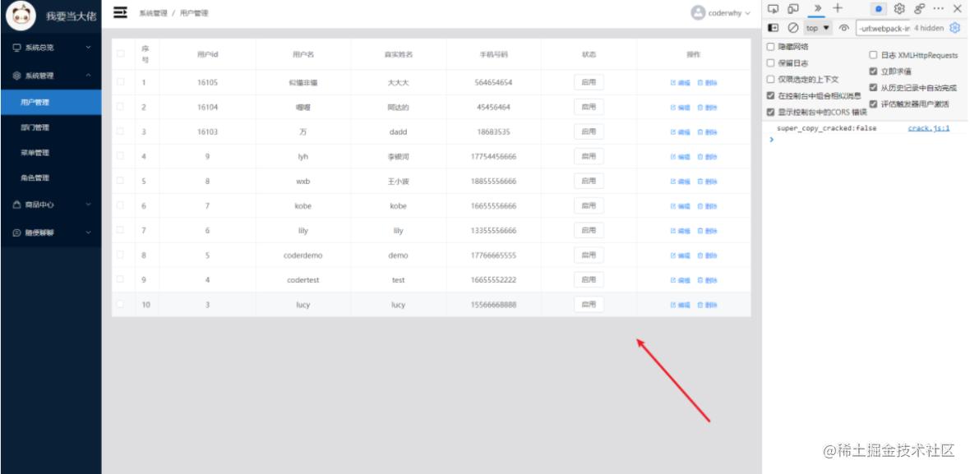Image resolution: width=970 pixels, height=474 pixels.
Task: Toggle device emulation icon in DevTools
Action: tap(792, 9)
